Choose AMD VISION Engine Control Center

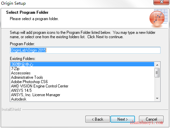(x=82, y=86)
